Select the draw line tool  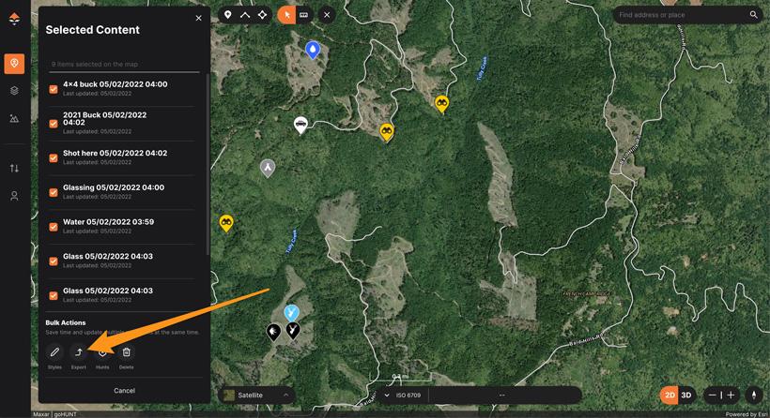[244, 15]
